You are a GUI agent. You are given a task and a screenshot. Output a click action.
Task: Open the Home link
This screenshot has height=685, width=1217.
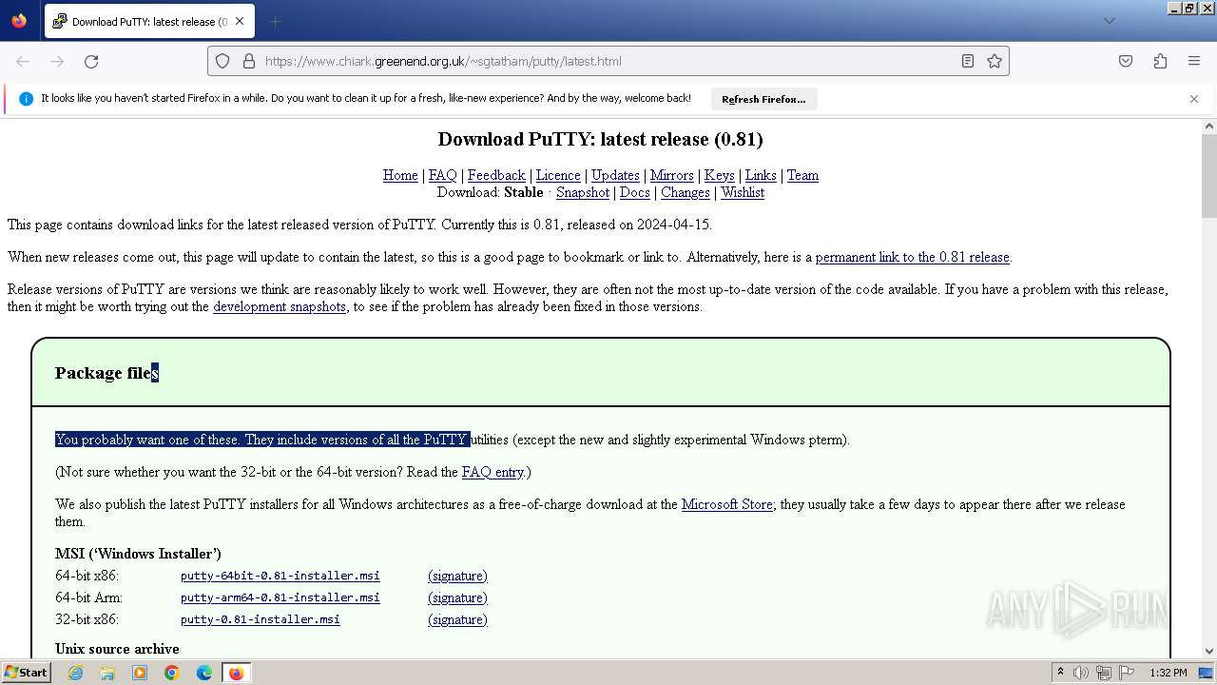[400, 175]
